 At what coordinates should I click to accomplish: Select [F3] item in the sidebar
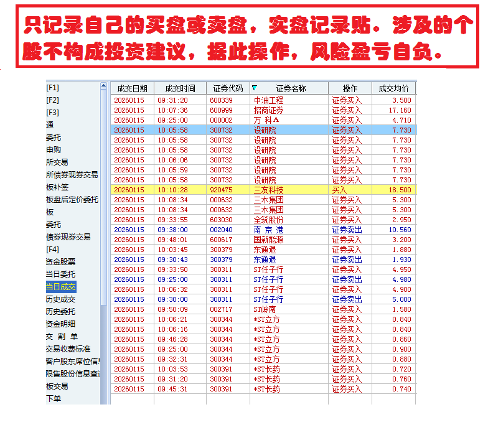(x=52, y=113)
